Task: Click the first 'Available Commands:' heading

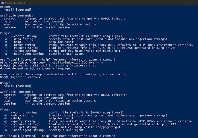Action: coord(17,16)
